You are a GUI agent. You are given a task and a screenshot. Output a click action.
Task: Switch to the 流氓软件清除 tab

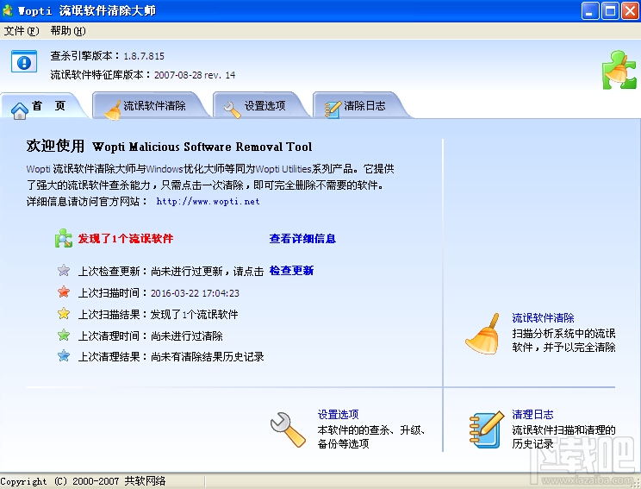point(150,106)
